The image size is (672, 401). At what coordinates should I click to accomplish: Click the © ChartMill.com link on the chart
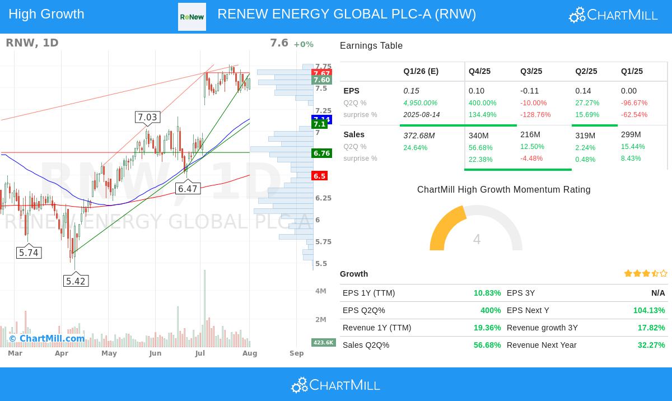point(46,338)
